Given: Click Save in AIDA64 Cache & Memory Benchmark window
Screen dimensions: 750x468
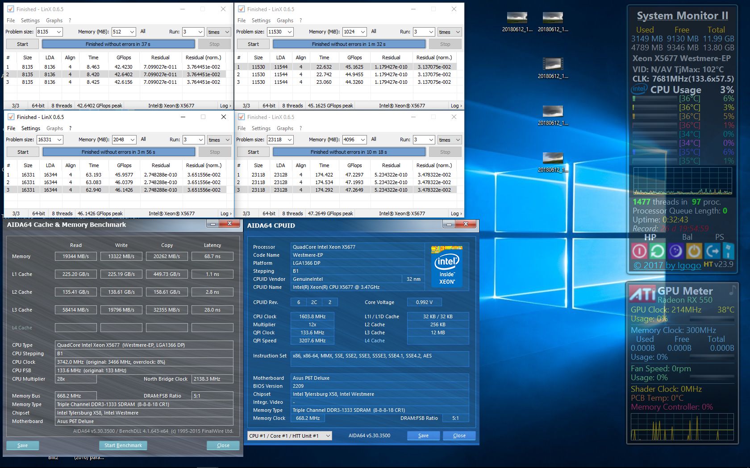Looking at the screenshot, I should pyautogui.click(x=22, y=445).
